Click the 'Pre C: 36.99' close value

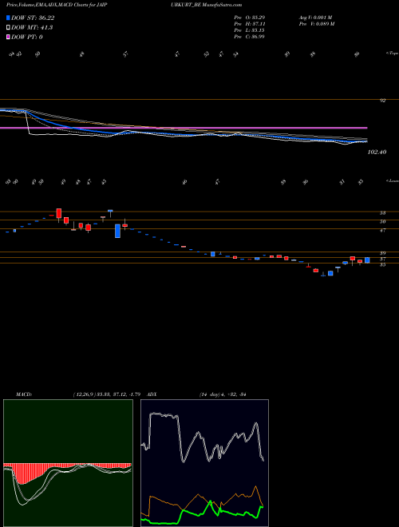point(250,37)
